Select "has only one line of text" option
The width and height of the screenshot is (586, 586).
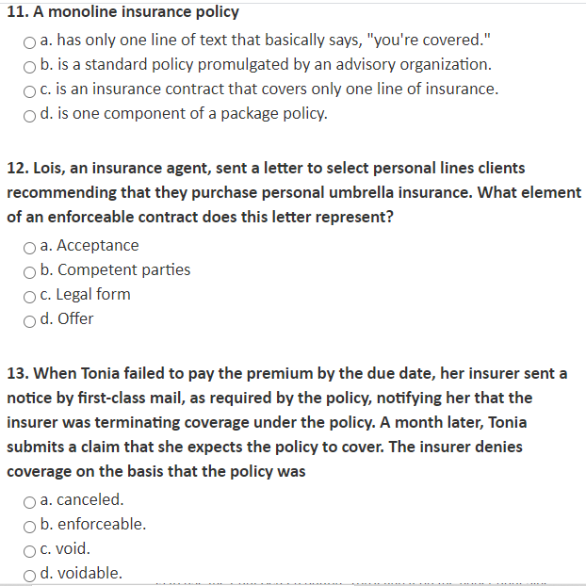[29, 42]
